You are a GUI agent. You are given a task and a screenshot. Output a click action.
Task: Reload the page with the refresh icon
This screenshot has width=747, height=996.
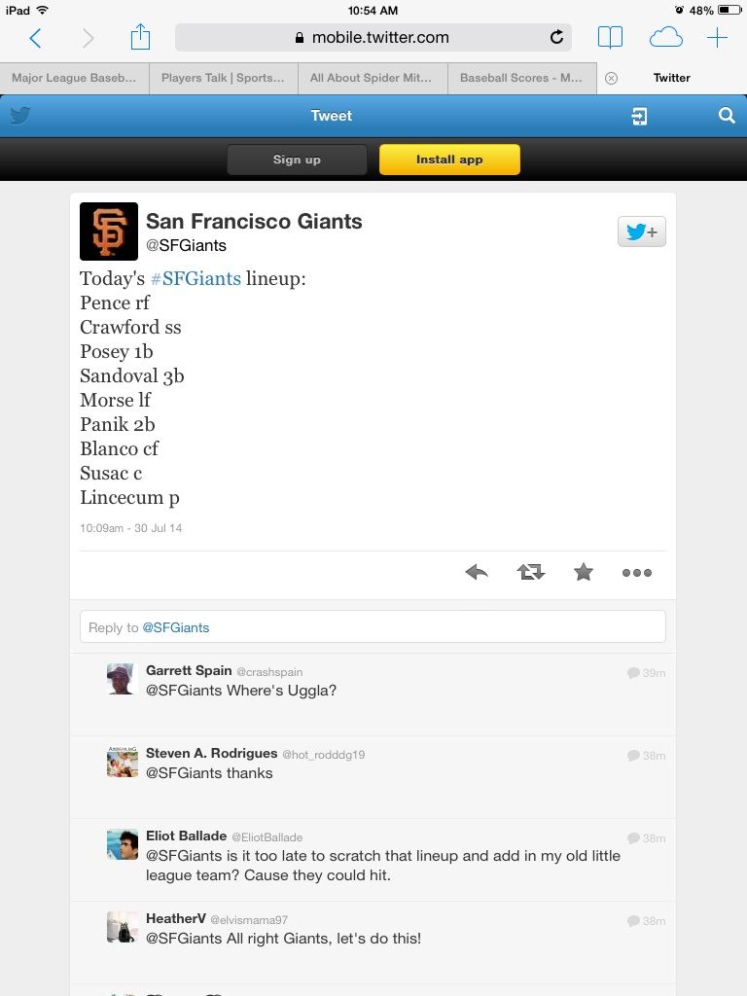556,38
